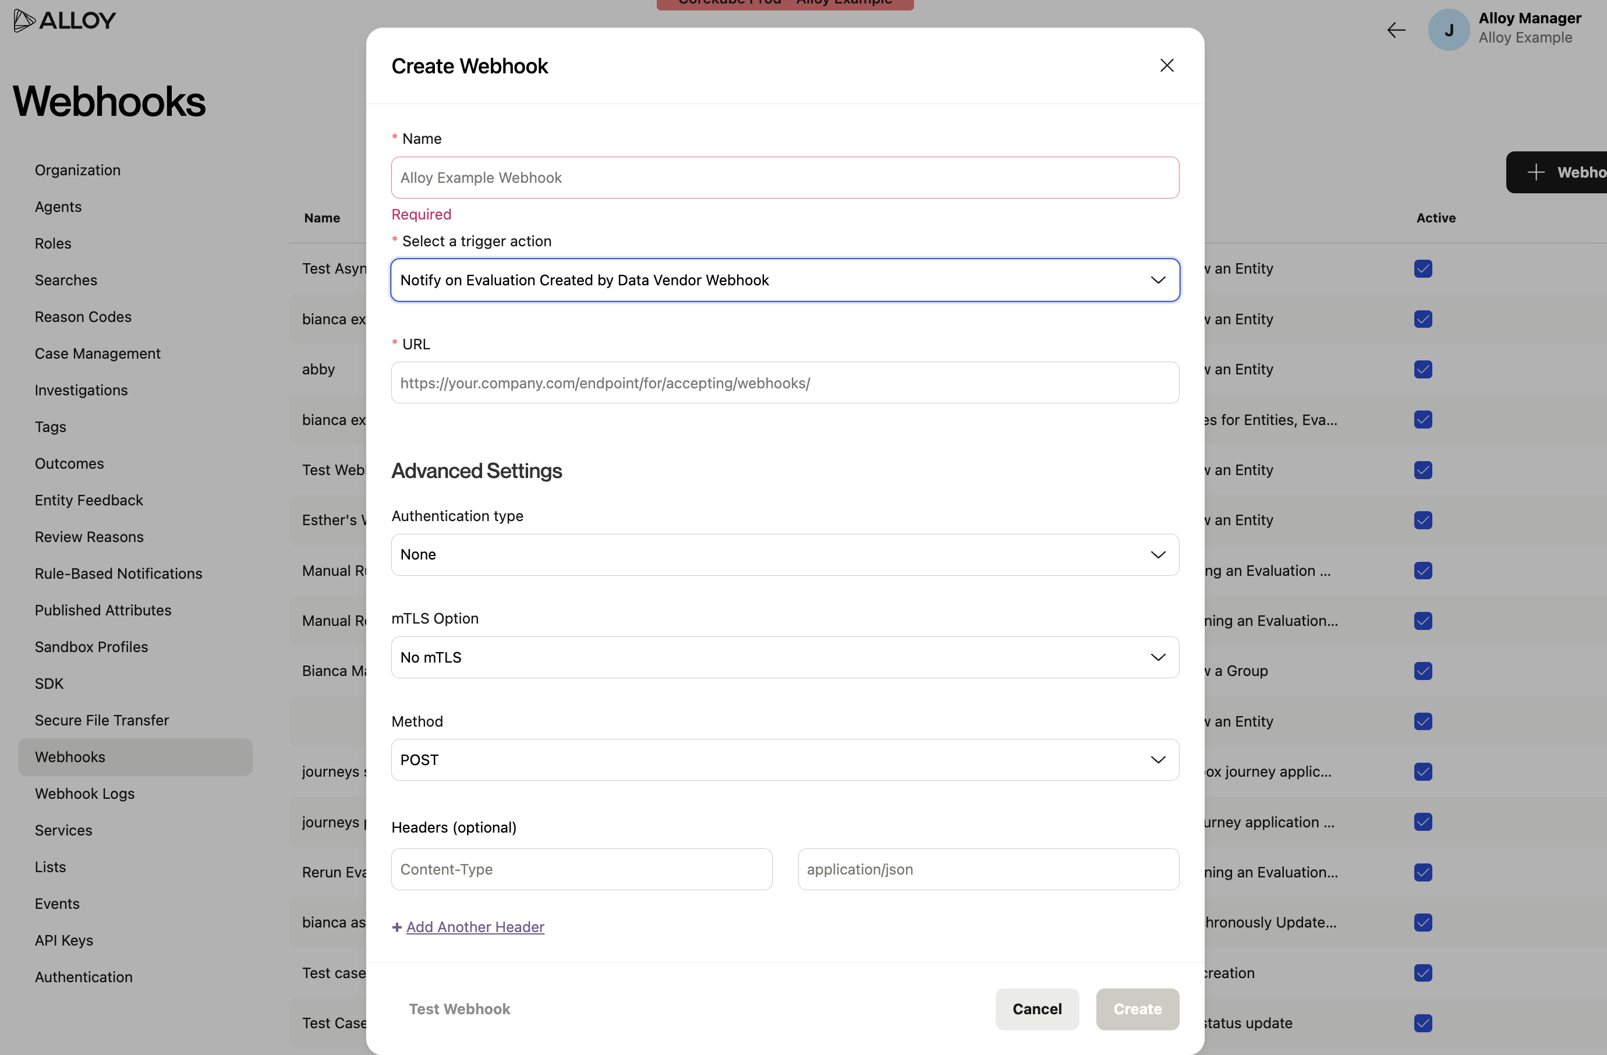Click the Alloy logo icon

24,20
